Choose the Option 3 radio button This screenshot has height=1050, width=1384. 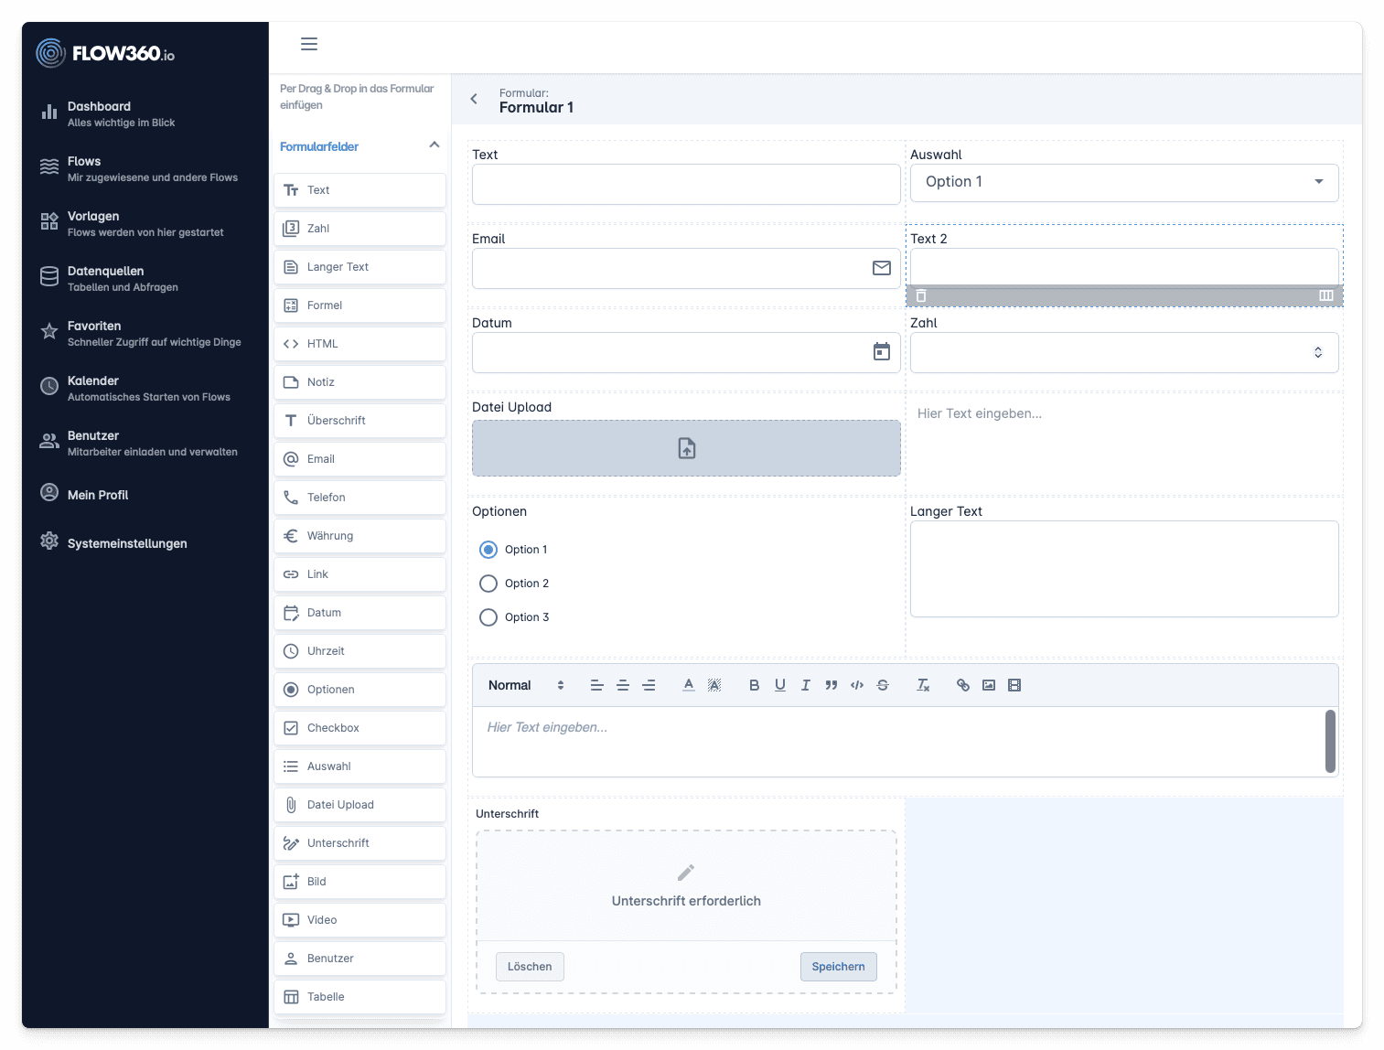click(488, 617)
